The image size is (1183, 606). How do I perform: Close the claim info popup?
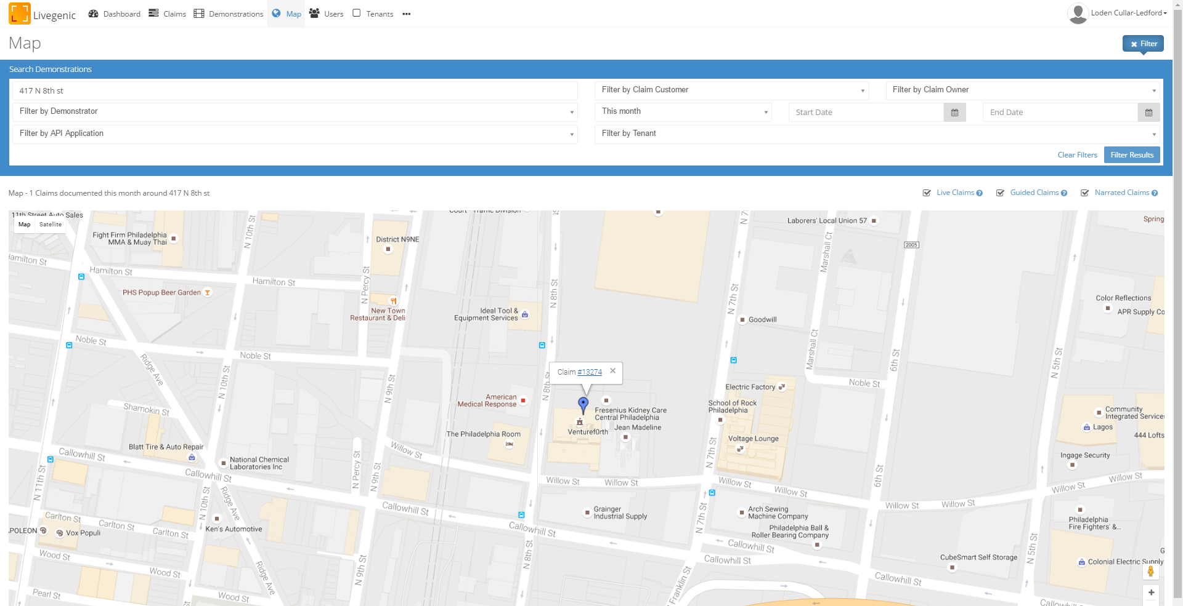pyautogui.click(x=613, y=371)
